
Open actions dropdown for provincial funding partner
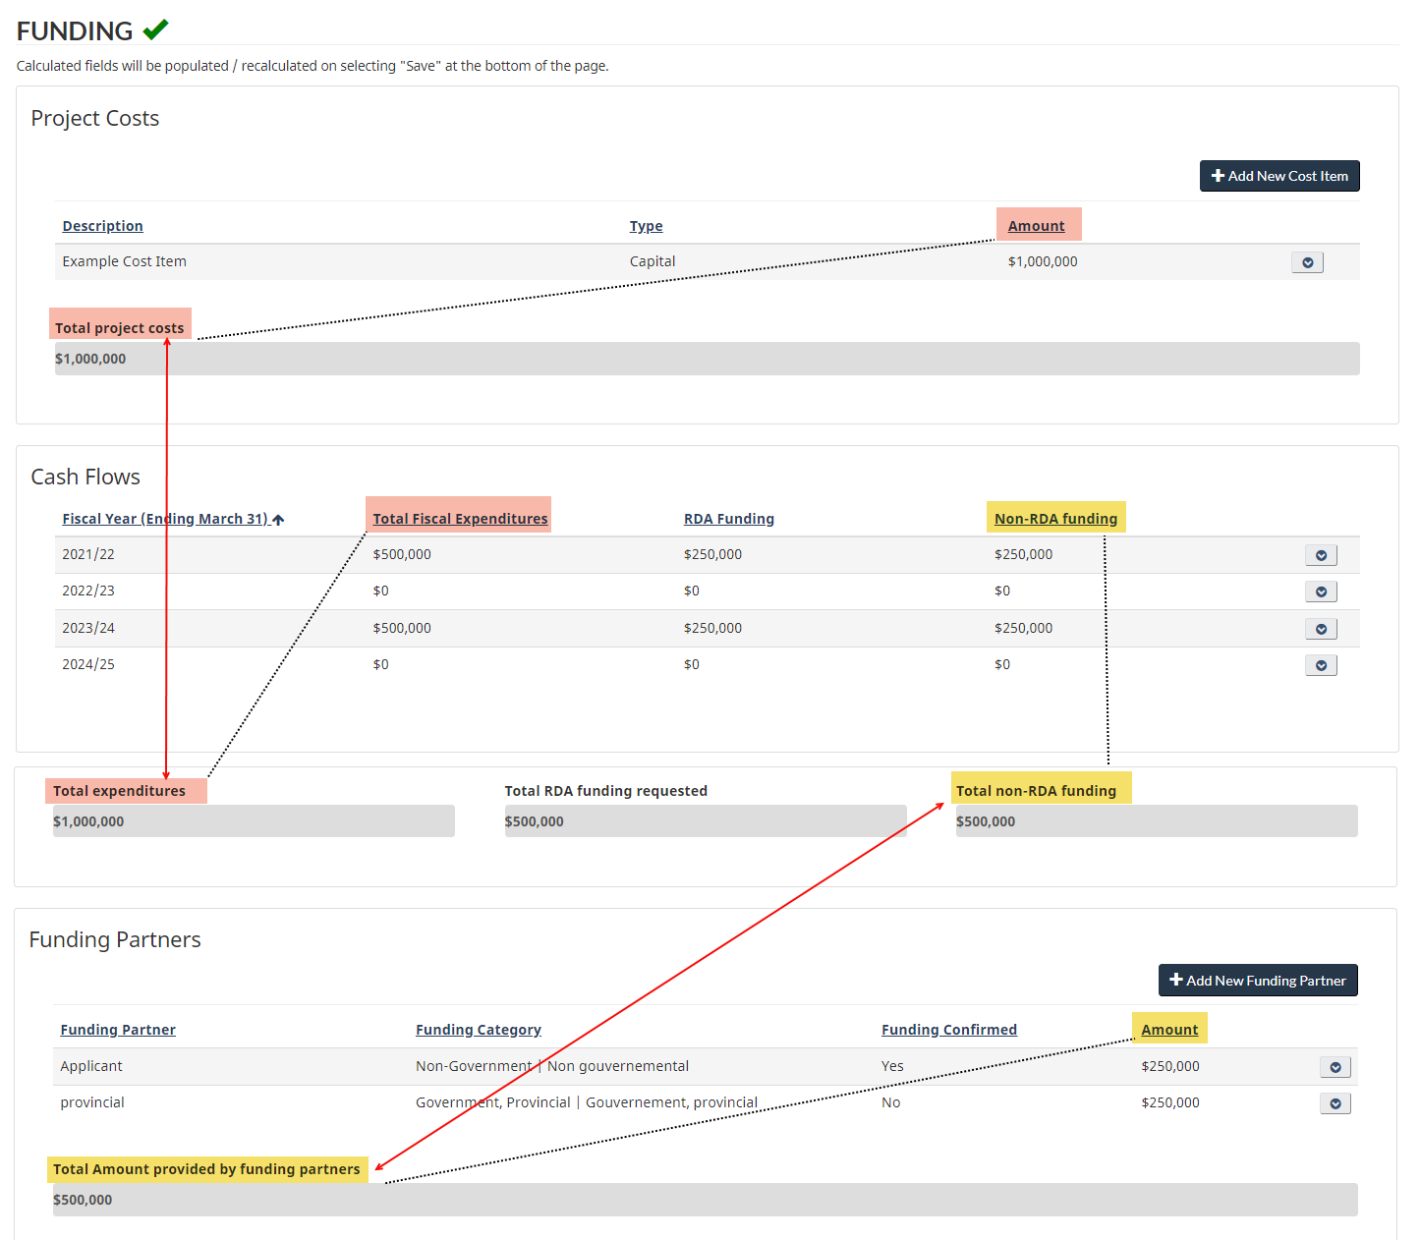(1334, 1103)
